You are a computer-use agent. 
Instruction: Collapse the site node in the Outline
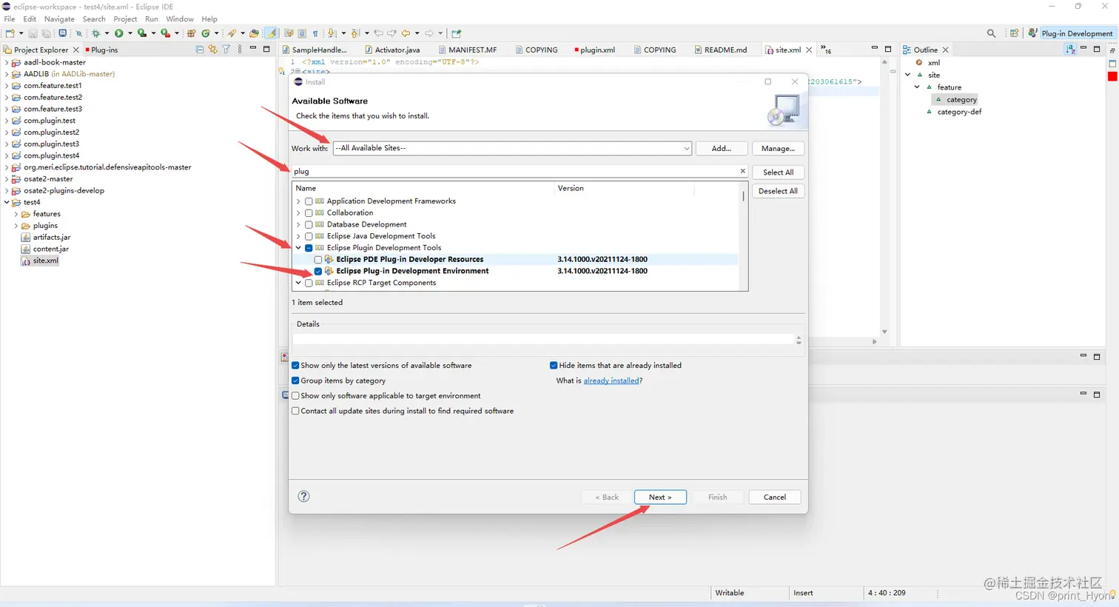click(908, 75)
